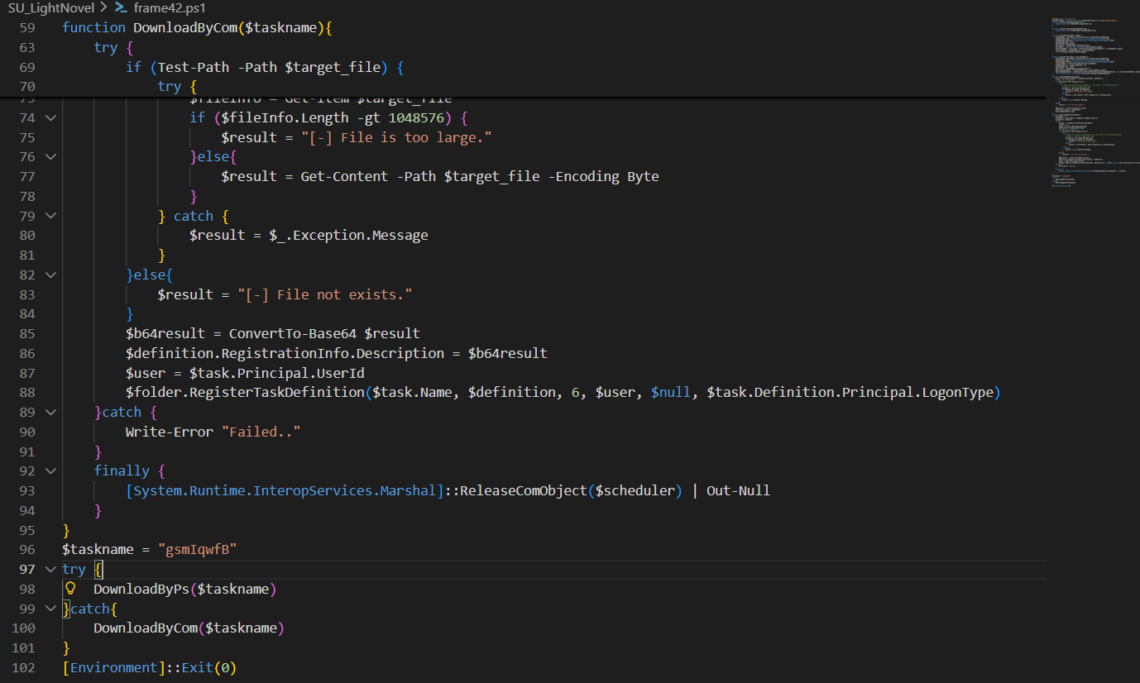Screen dimensions: 1140x683
Task: Jump to sticky line function DownloadByCom
Action: (197, 27)
